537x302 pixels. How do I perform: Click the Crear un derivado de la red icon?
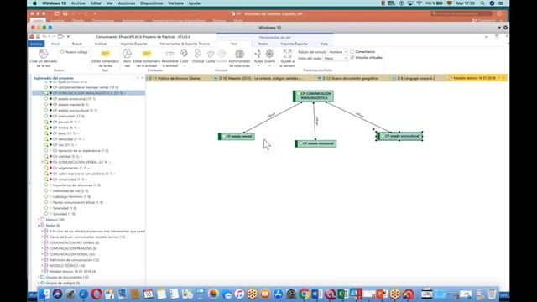[43, 54]
